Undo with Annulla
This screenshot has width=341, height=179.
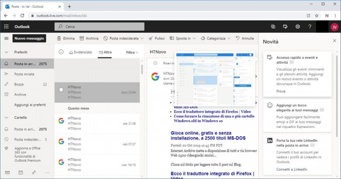245,38
